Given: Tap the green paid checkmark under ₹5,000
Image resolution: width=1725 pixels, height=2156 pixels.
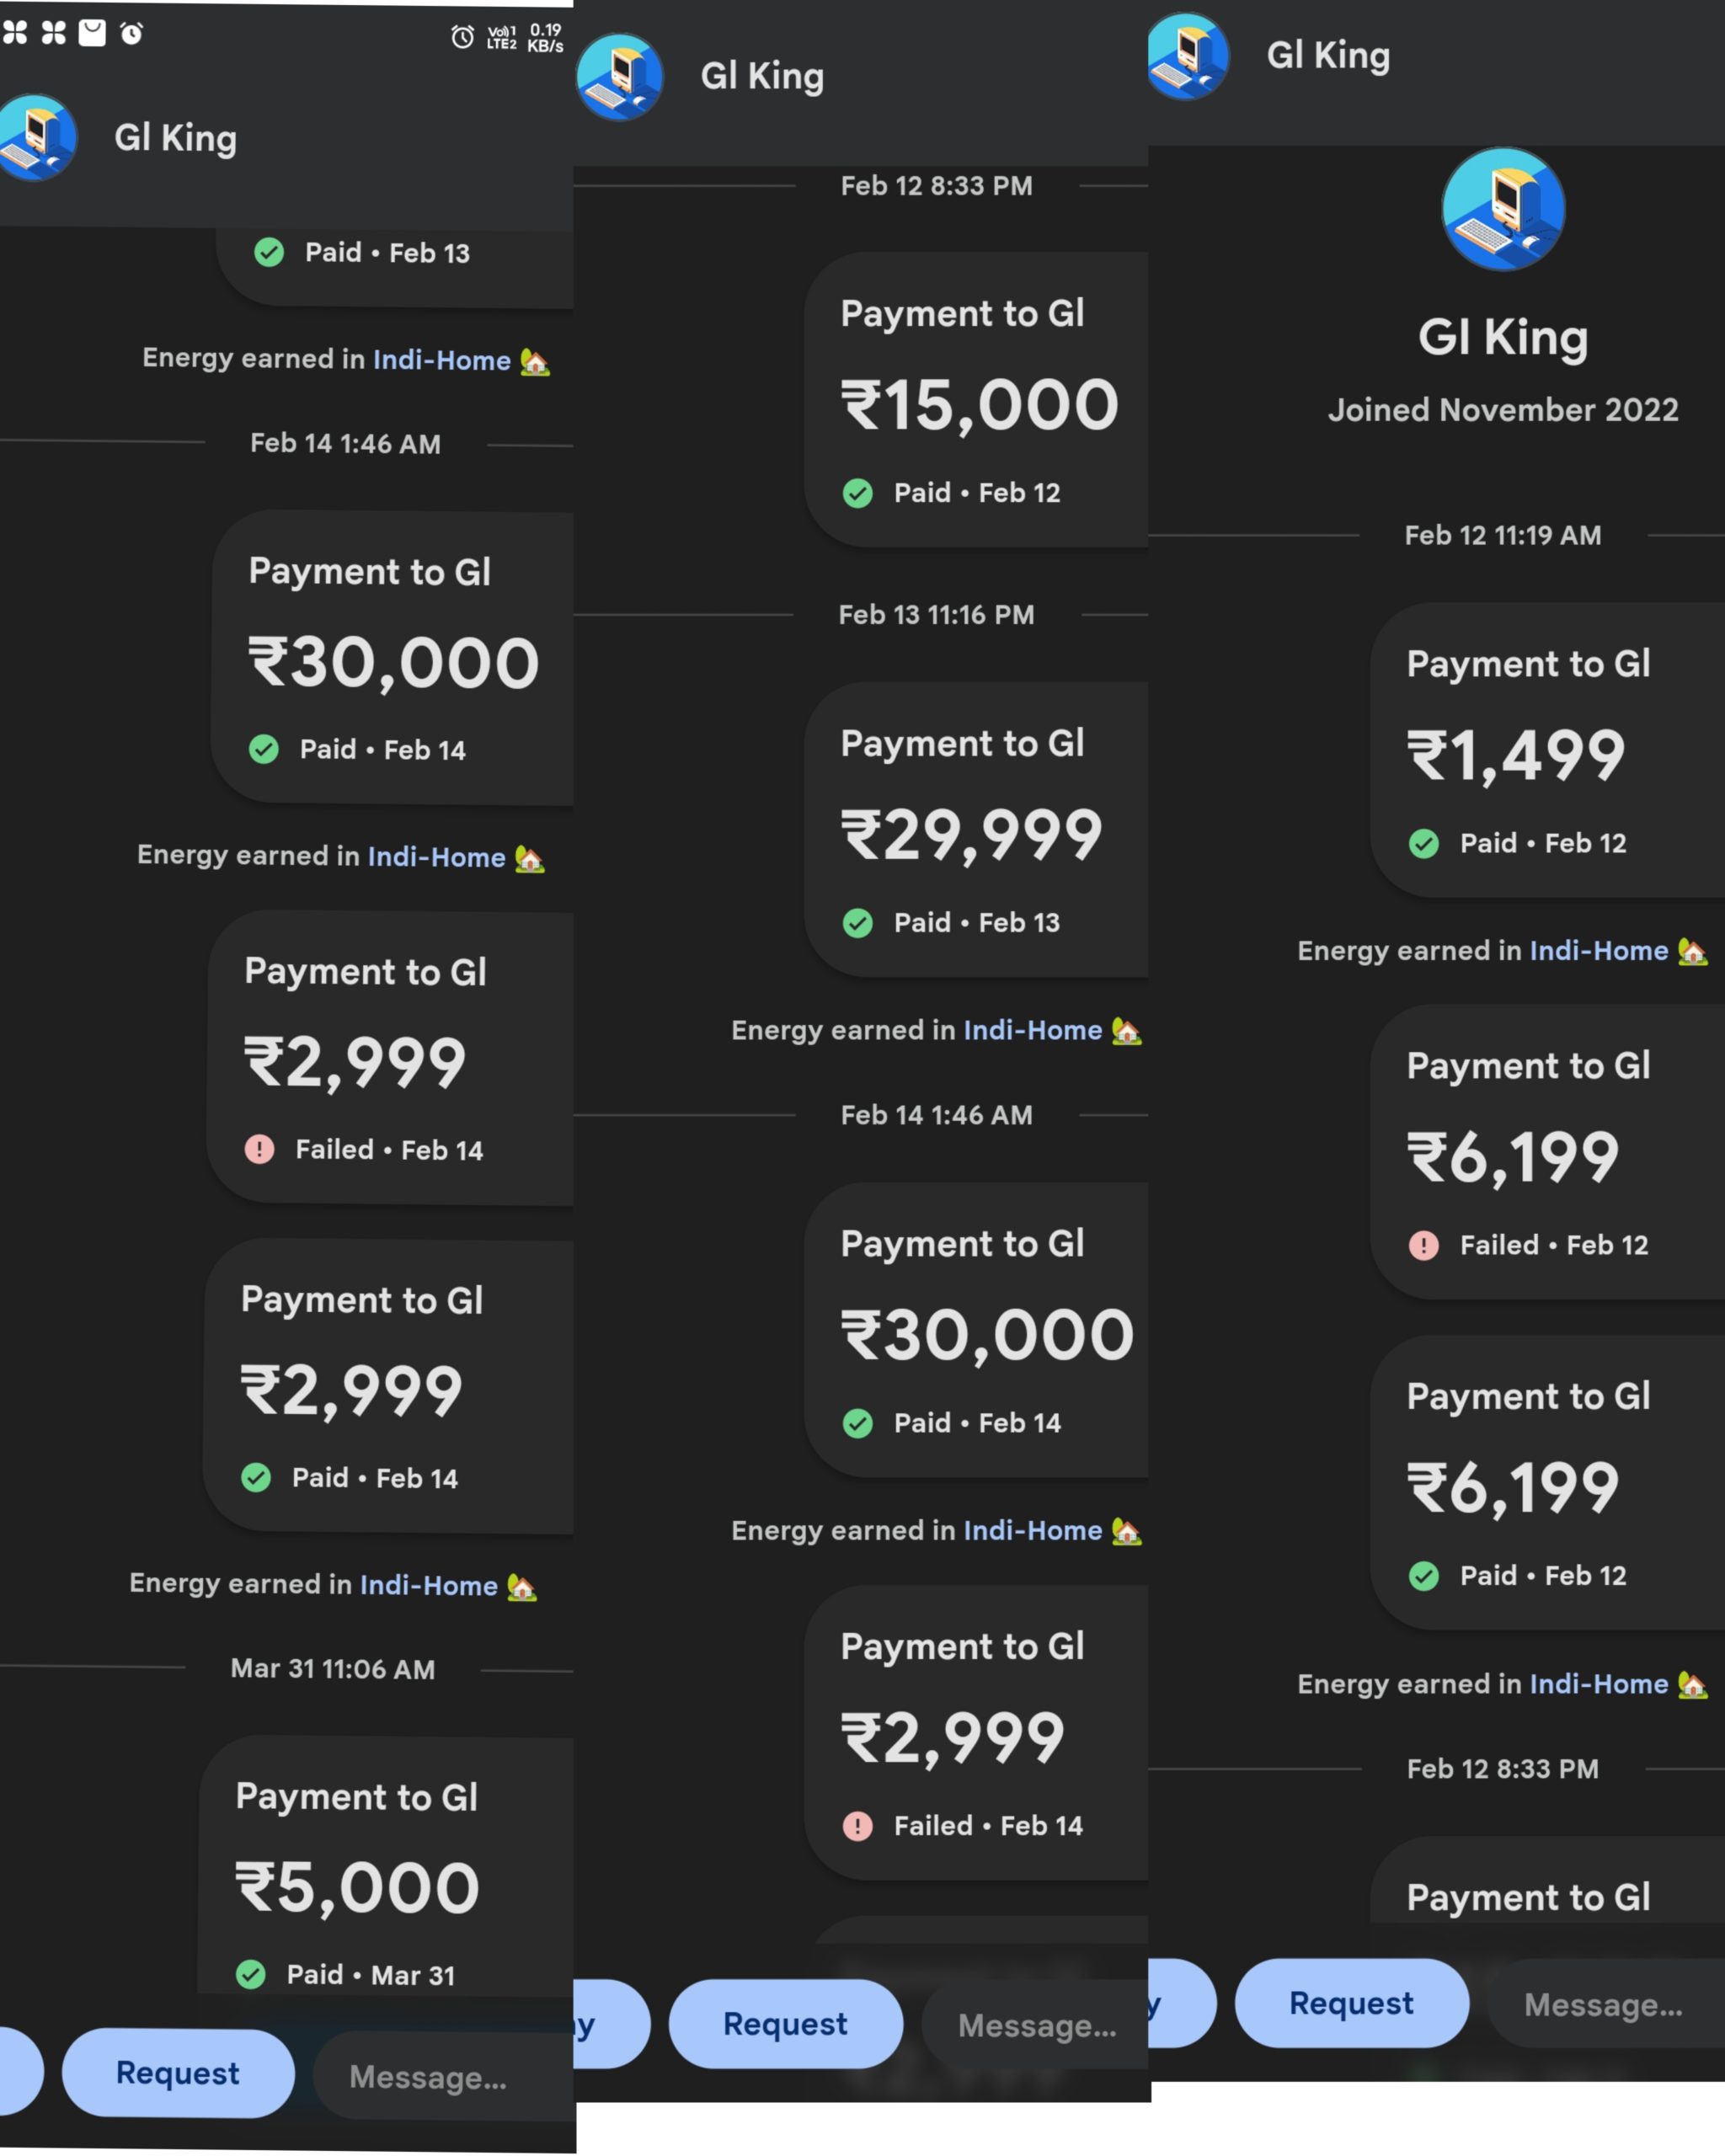Looking at the screenshot, I should click(x=250, y=1974).
